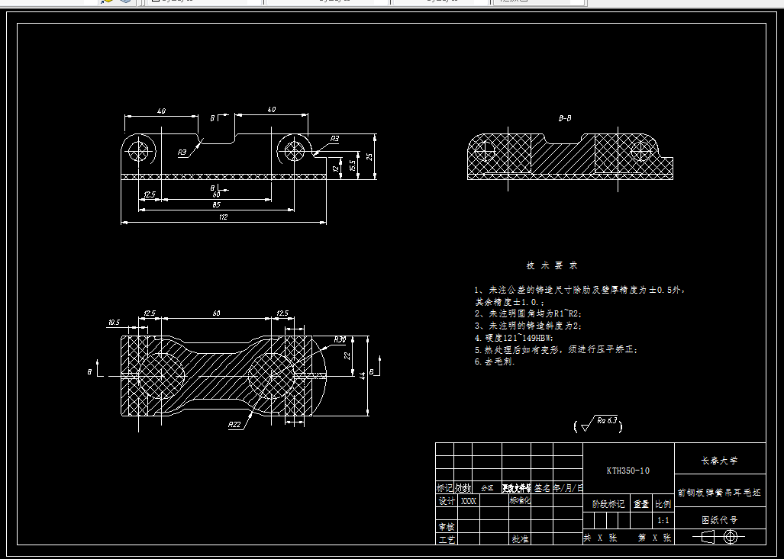Pick the 25 height dimension

(x=369, y=156)
